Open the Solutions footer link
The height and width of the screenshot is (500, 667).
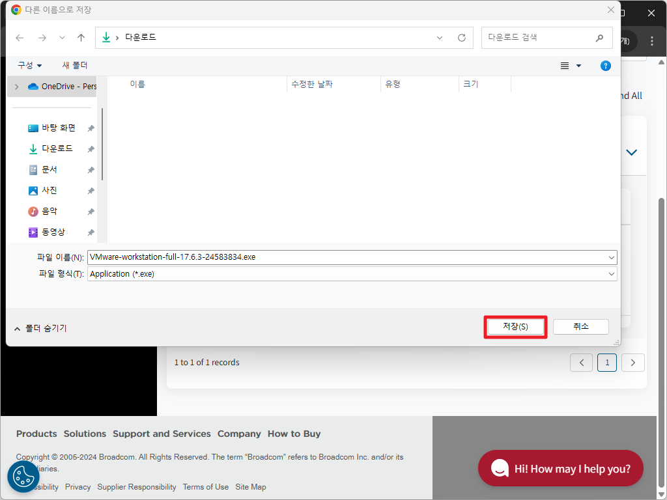coord(85,434)
